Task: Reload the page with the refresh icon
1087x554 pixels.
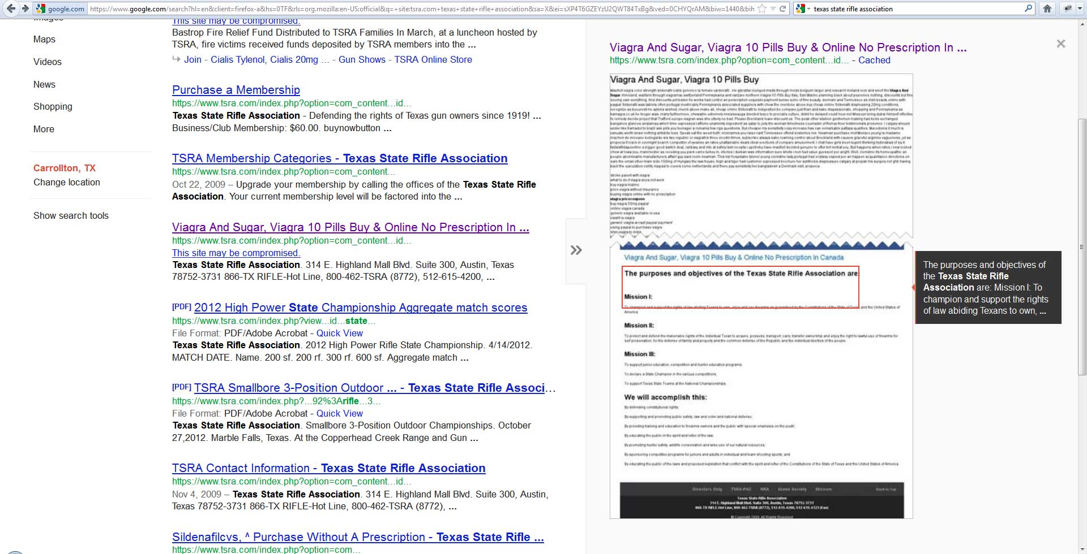Action: pyautogui.click(x=783, y=8)
